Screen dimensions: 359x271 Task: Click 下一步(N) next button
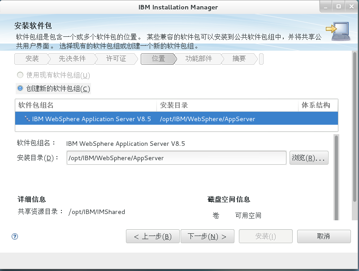point(208,236)
